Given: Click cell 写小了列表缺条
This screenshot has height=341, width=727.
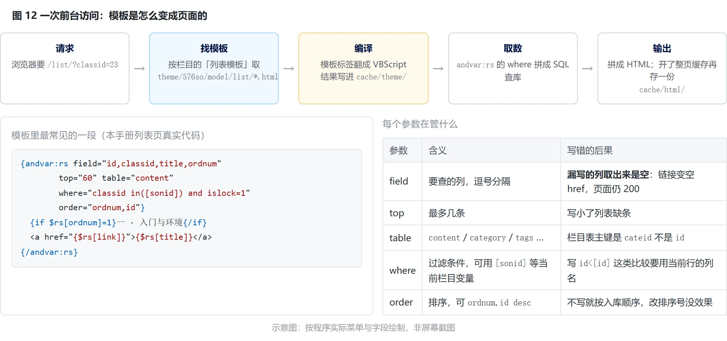Looking at the screenshot, I should point(644,213).
